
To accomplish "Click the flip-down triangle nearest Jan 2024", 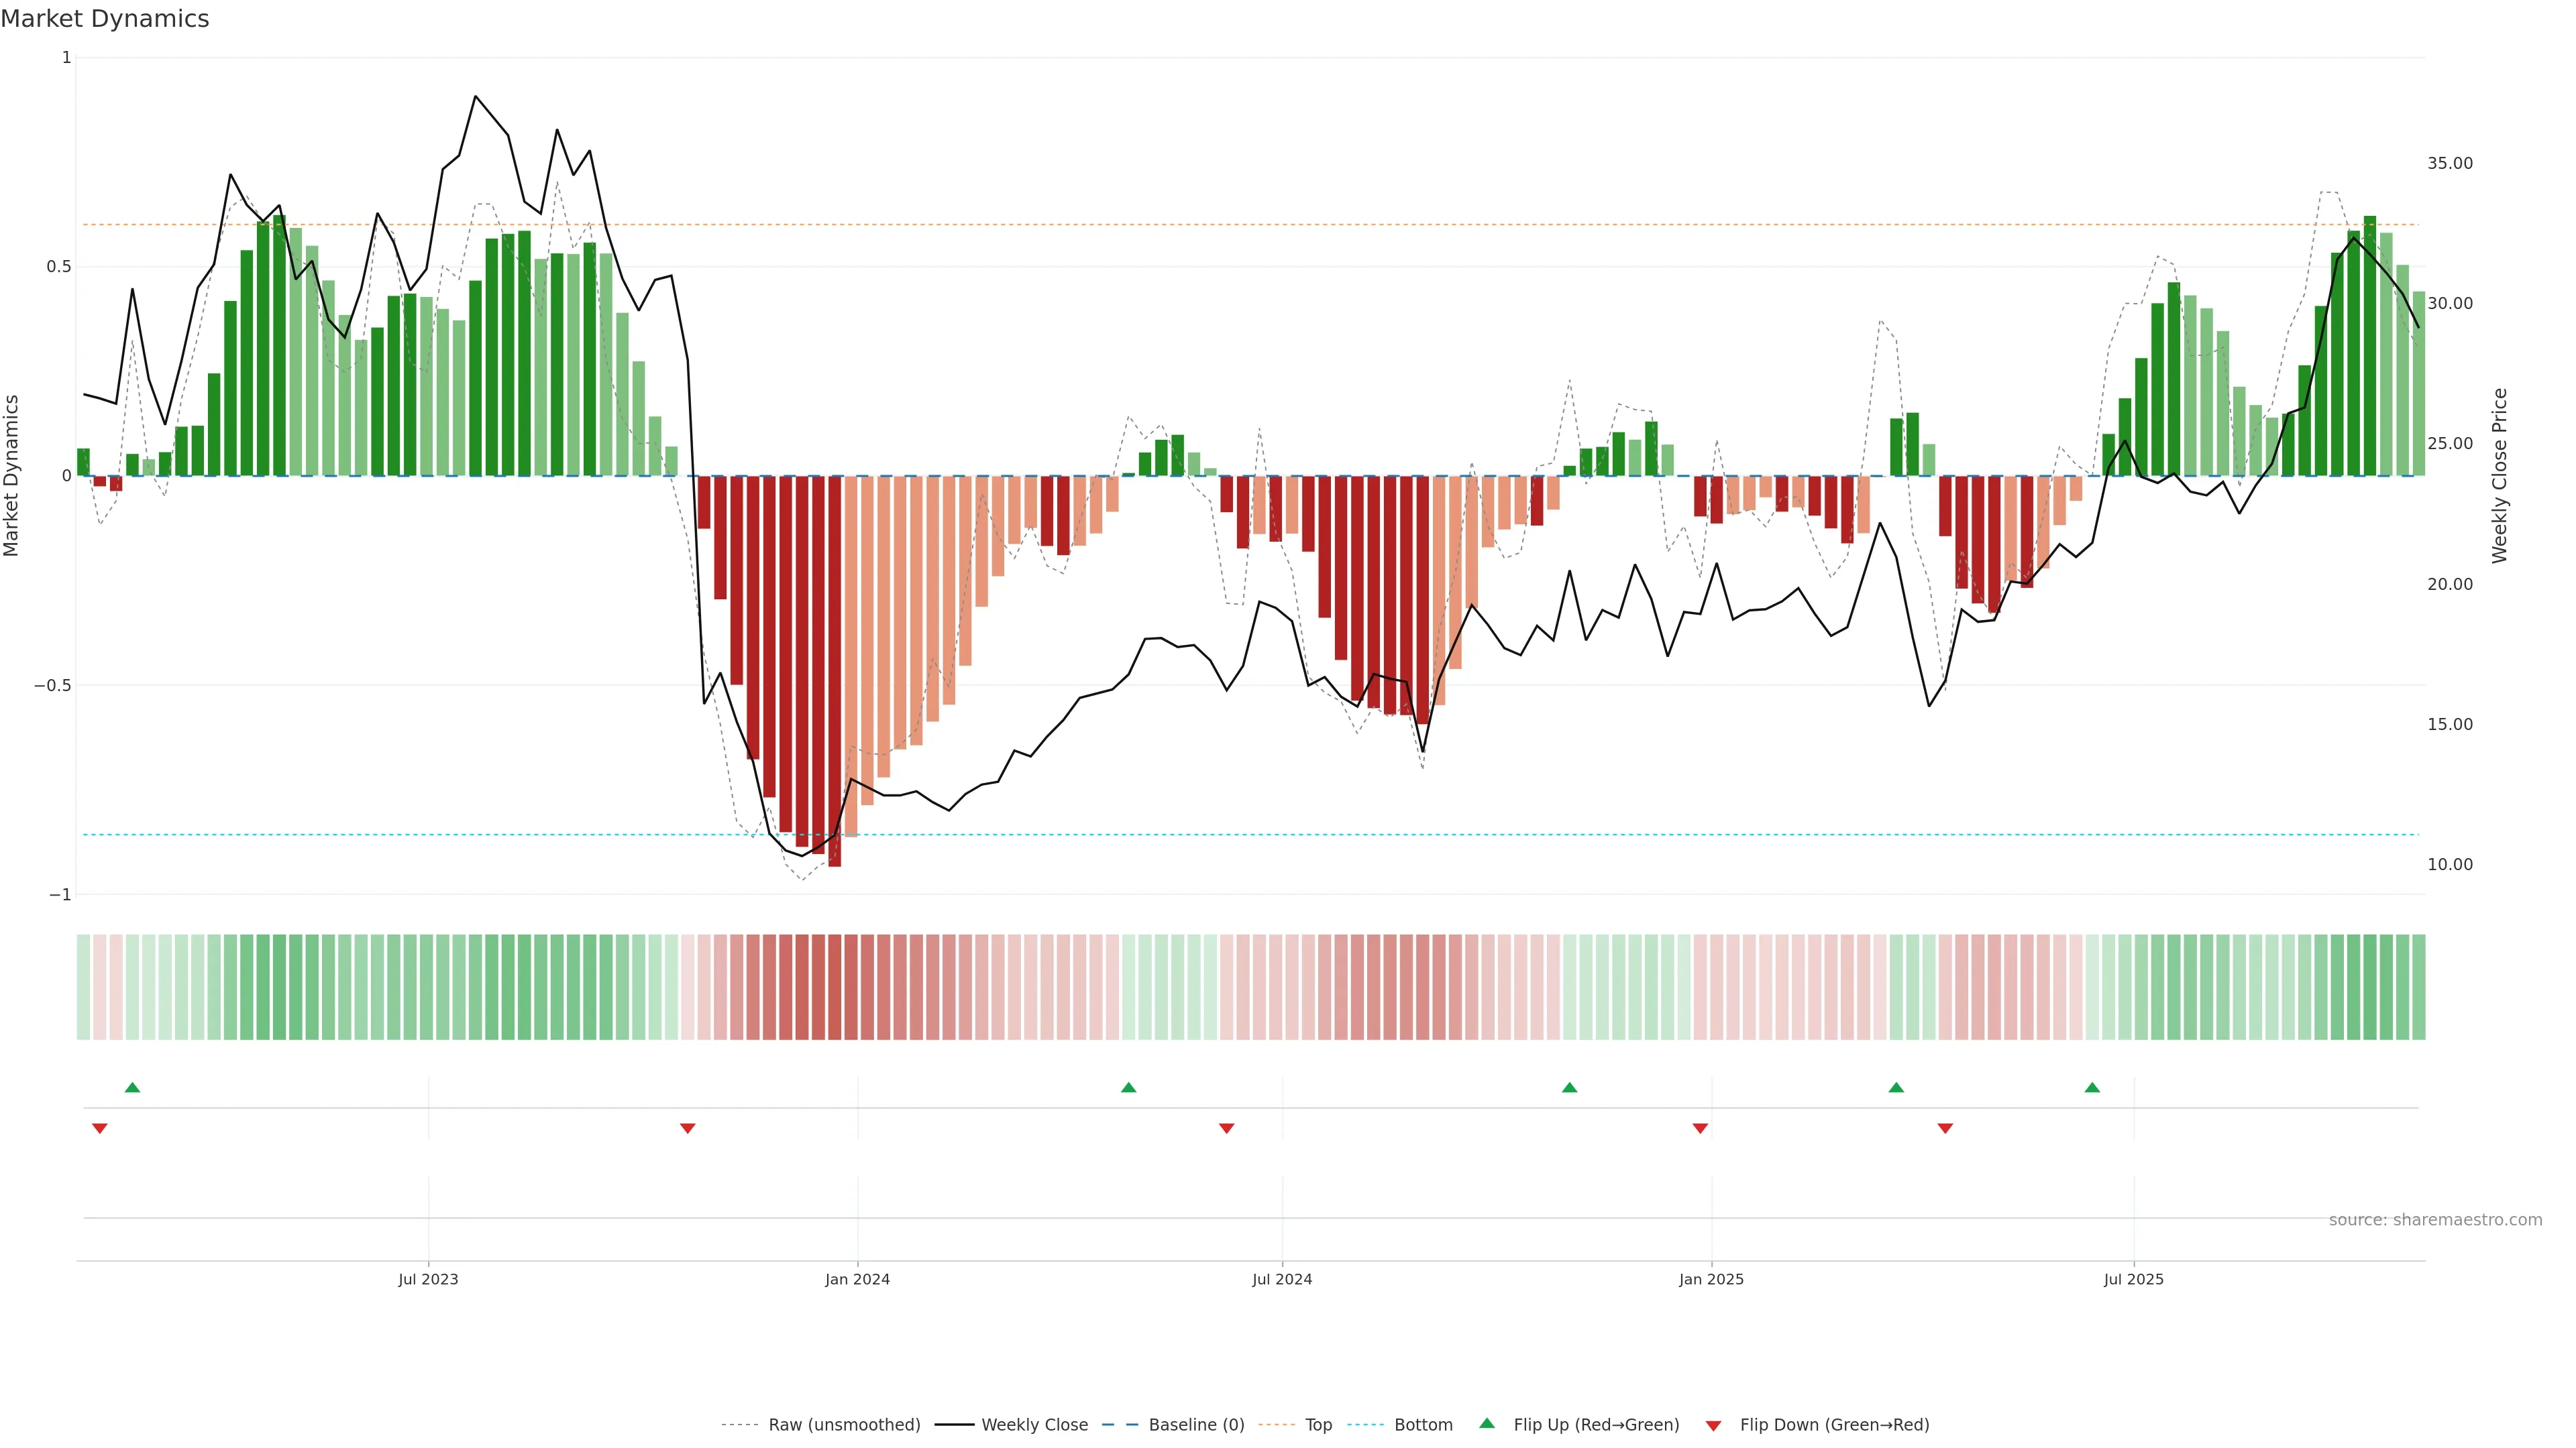I will click(687, 1128).
